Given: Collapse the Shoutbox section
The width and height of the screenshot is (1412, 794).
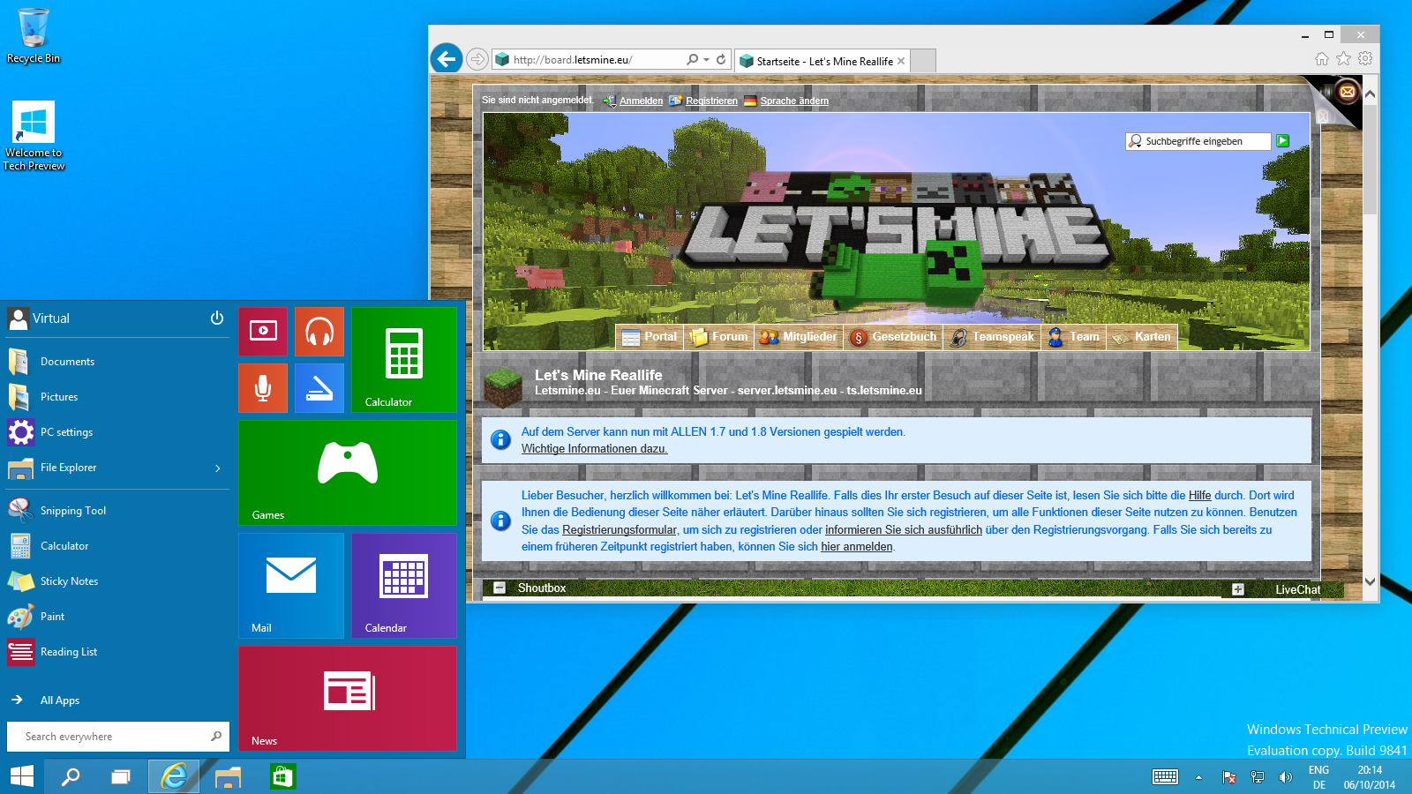Looking at the screenshot, I should [x=499, y=588].
